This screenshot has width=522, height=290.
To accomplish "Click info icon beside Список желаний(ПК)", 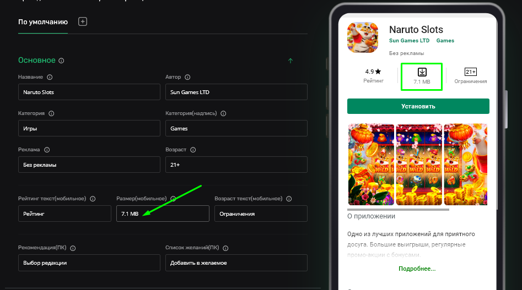I will (x=225, y=248).
